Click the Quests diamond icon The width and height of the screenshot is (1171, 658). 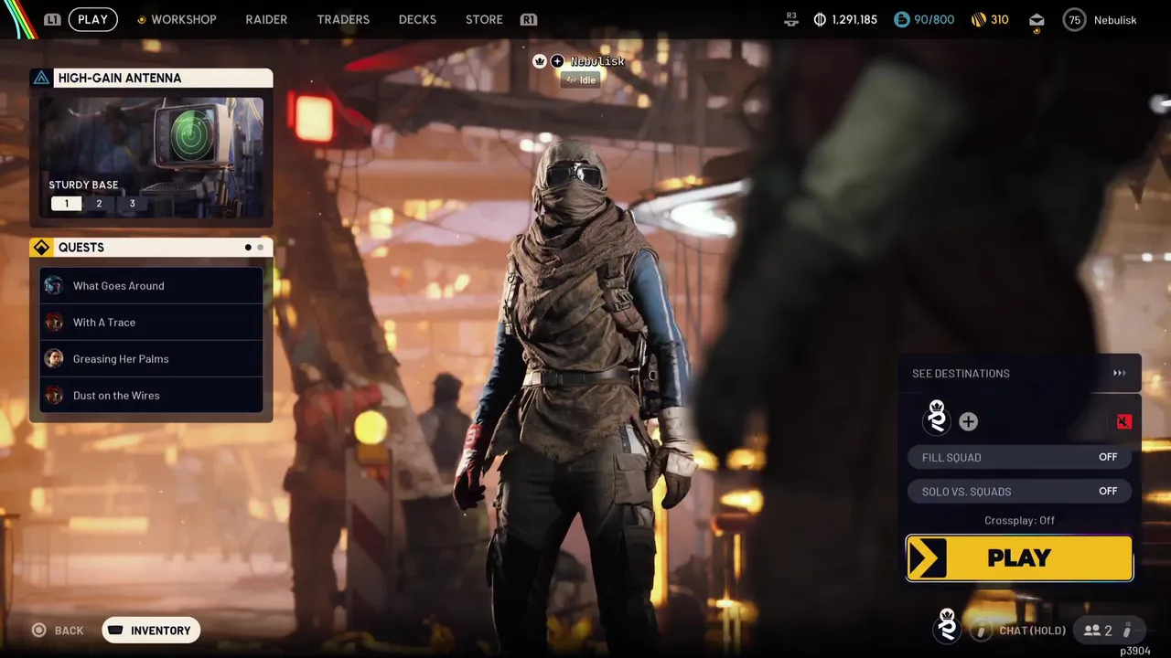tap(41, 248)
